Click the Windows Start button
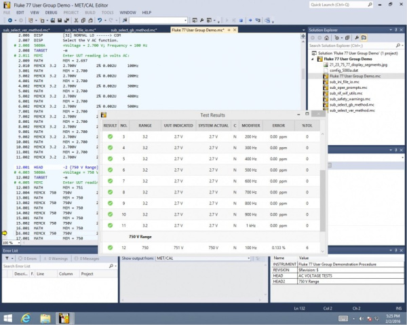The height and width of the screenshot is (325, 407). pyautogui.click(x=8, y=317)
